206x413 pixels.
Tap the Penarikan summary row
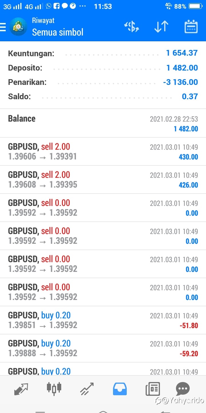[x=103, y=82]
